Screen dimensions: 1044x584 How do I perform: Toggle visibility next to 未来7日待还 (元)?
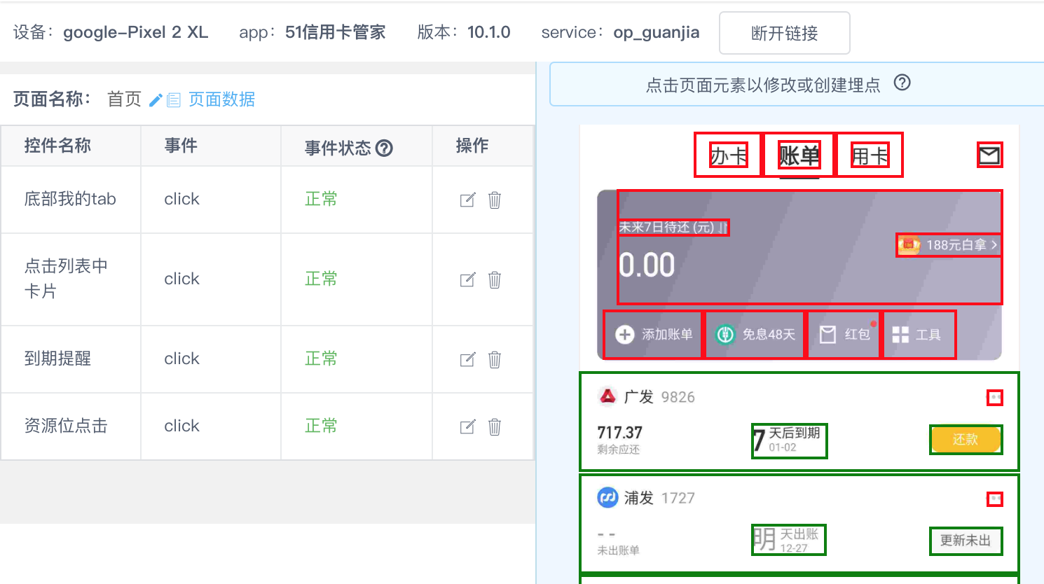(x=722, y=228)
